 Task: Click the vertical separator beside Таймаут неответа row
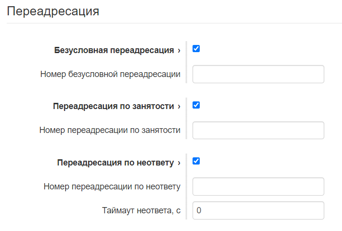point(186,210)
